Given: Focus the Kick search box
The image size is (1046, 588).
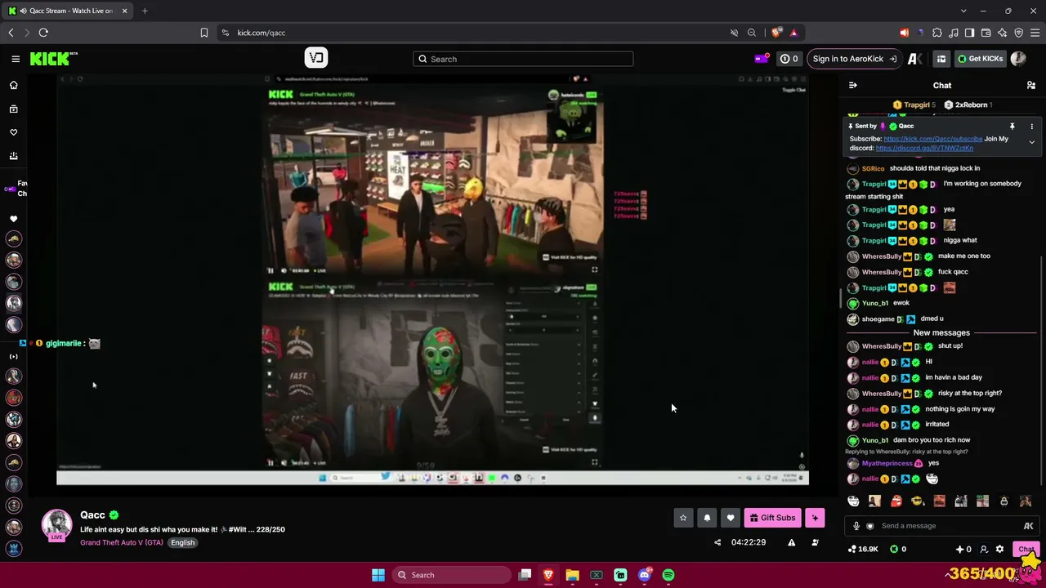Looking at the screenshot, I should click(523, 59).
